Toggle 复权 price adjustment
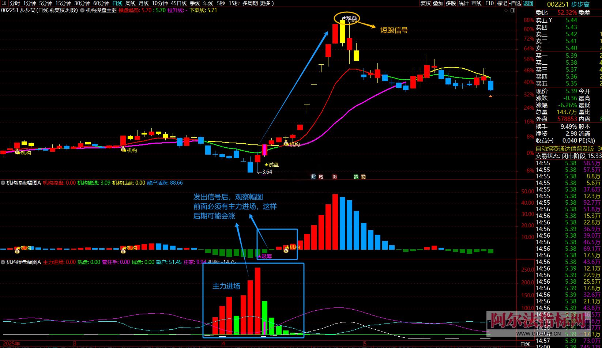This screenshot has height=348, width=602. pos(425,3)
